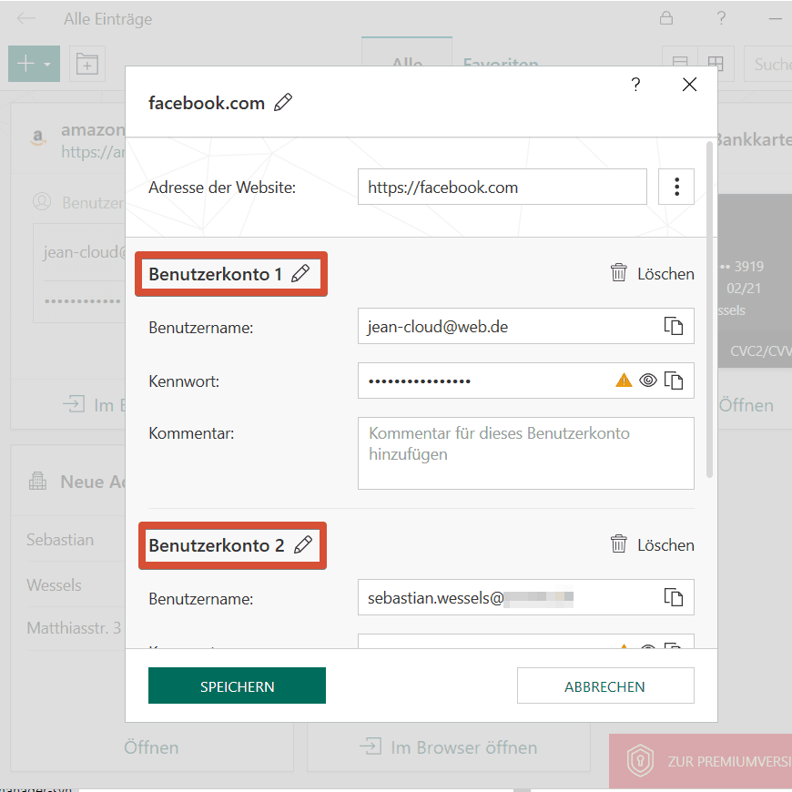Switch to the Favoriten tab
The image size is (792, 792).
point(501,62)
